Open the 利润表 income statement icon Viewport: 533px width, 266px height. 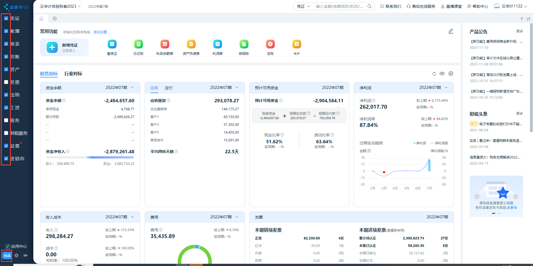pos(217,44)
